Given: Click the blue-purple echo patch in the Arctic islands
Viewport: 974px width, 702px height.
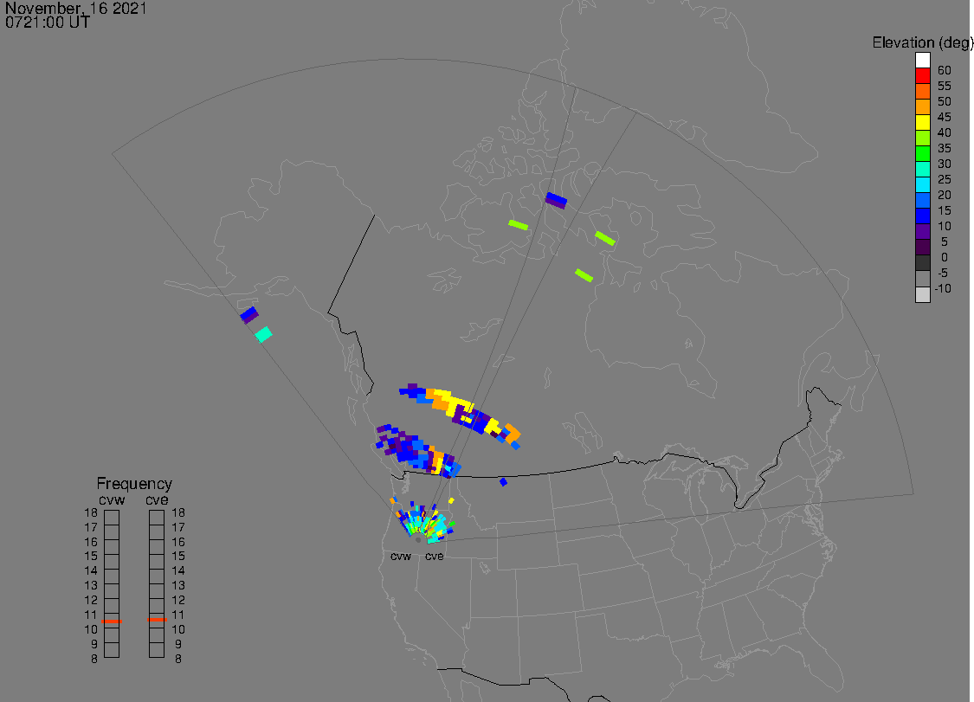Looking at the screenshot, I should coord(556,201).
